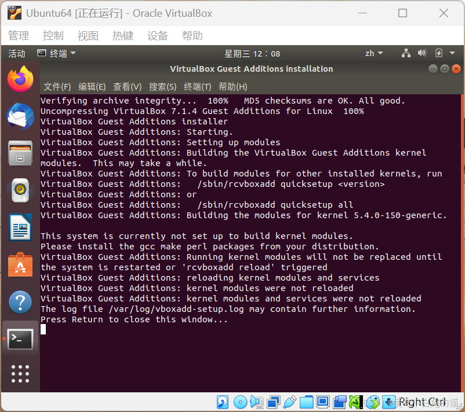465x412 pixels.
Task: Close the Guest Additions terminal window
Action: click(x=456, y=69)
